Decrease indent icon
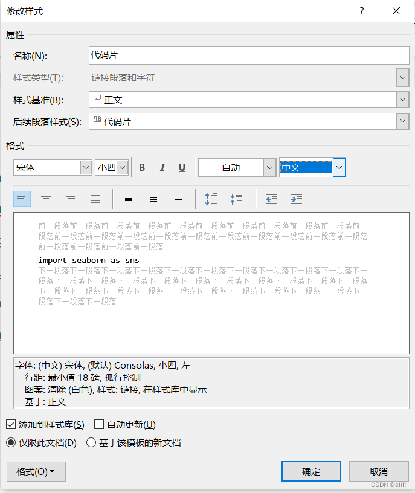Image resolution: width=415 pixels, height=493 pixels. (x=271, y=199)
